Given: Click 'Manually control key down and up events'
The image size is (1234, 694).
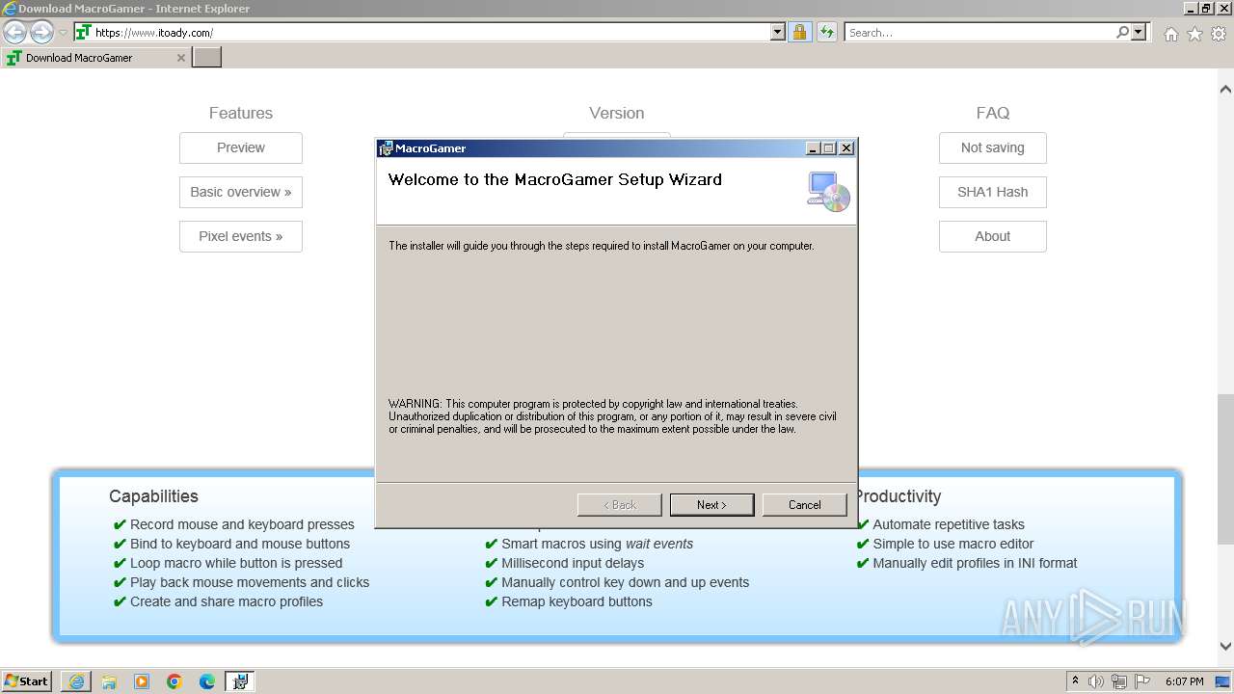Looking at the screenshot, I should tap(625, 582).
